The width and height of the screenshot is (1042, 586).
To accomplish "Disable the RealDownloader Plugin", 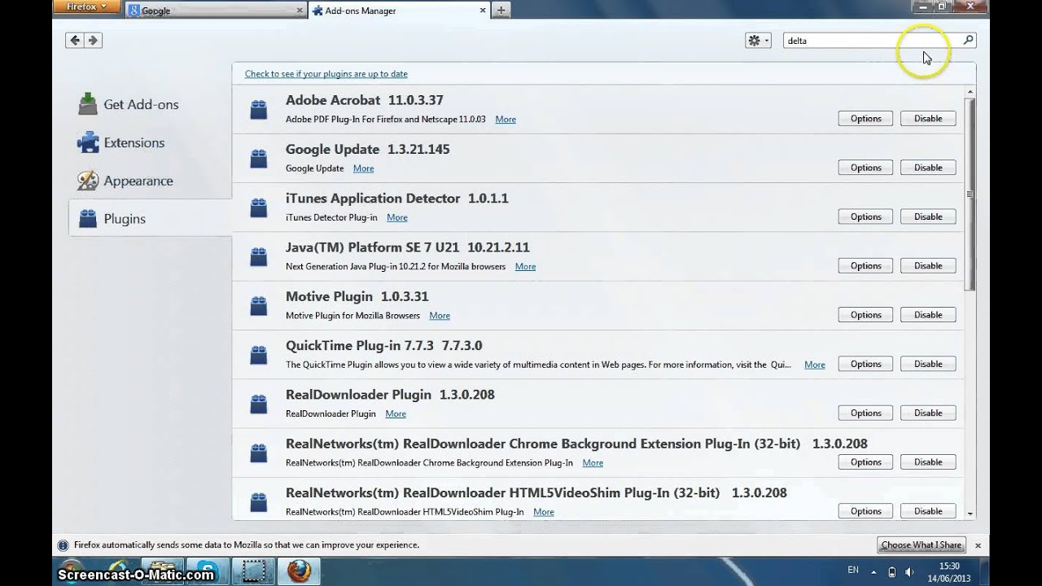I will [928, 413].
